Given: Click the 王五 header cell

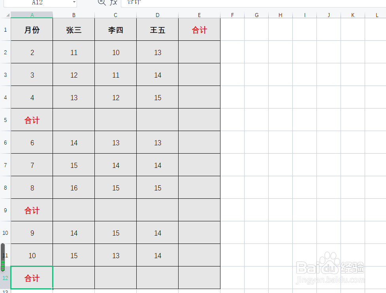Looking at the screenshot, I should tap(157, 30).
